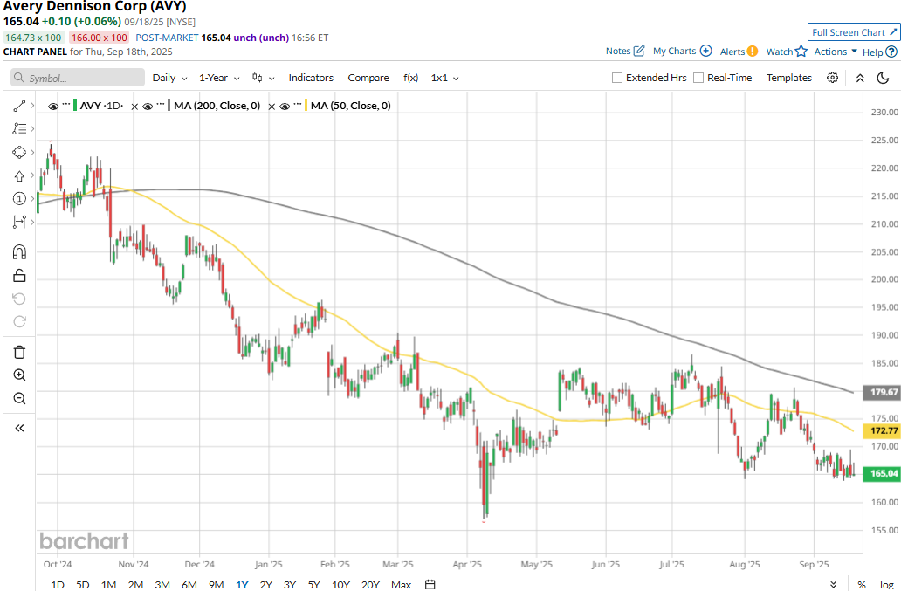The width and height of the screenshot is (901, 591).
Task: Open the custom date range calendar
Action: tap(430, 585)
